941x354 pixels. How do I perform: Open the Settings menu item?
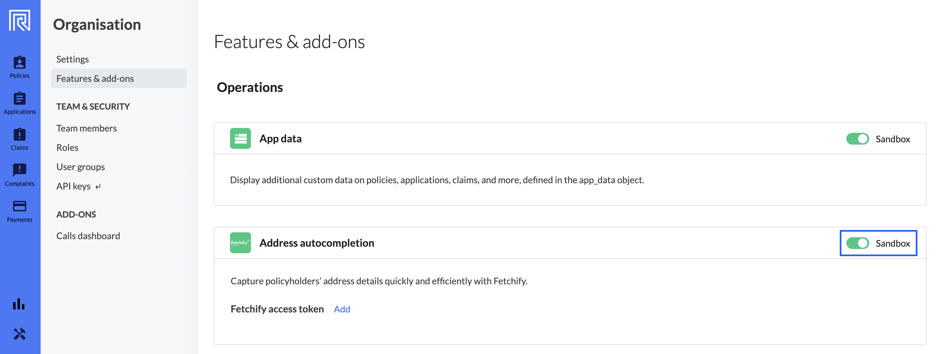pos(73,59)
